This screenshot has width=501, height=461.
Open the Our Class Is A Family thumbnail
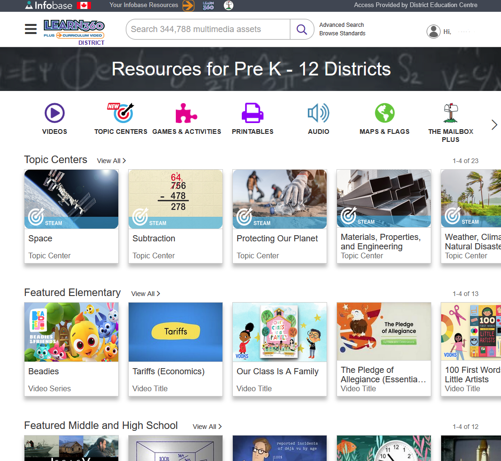pos(279,332)
